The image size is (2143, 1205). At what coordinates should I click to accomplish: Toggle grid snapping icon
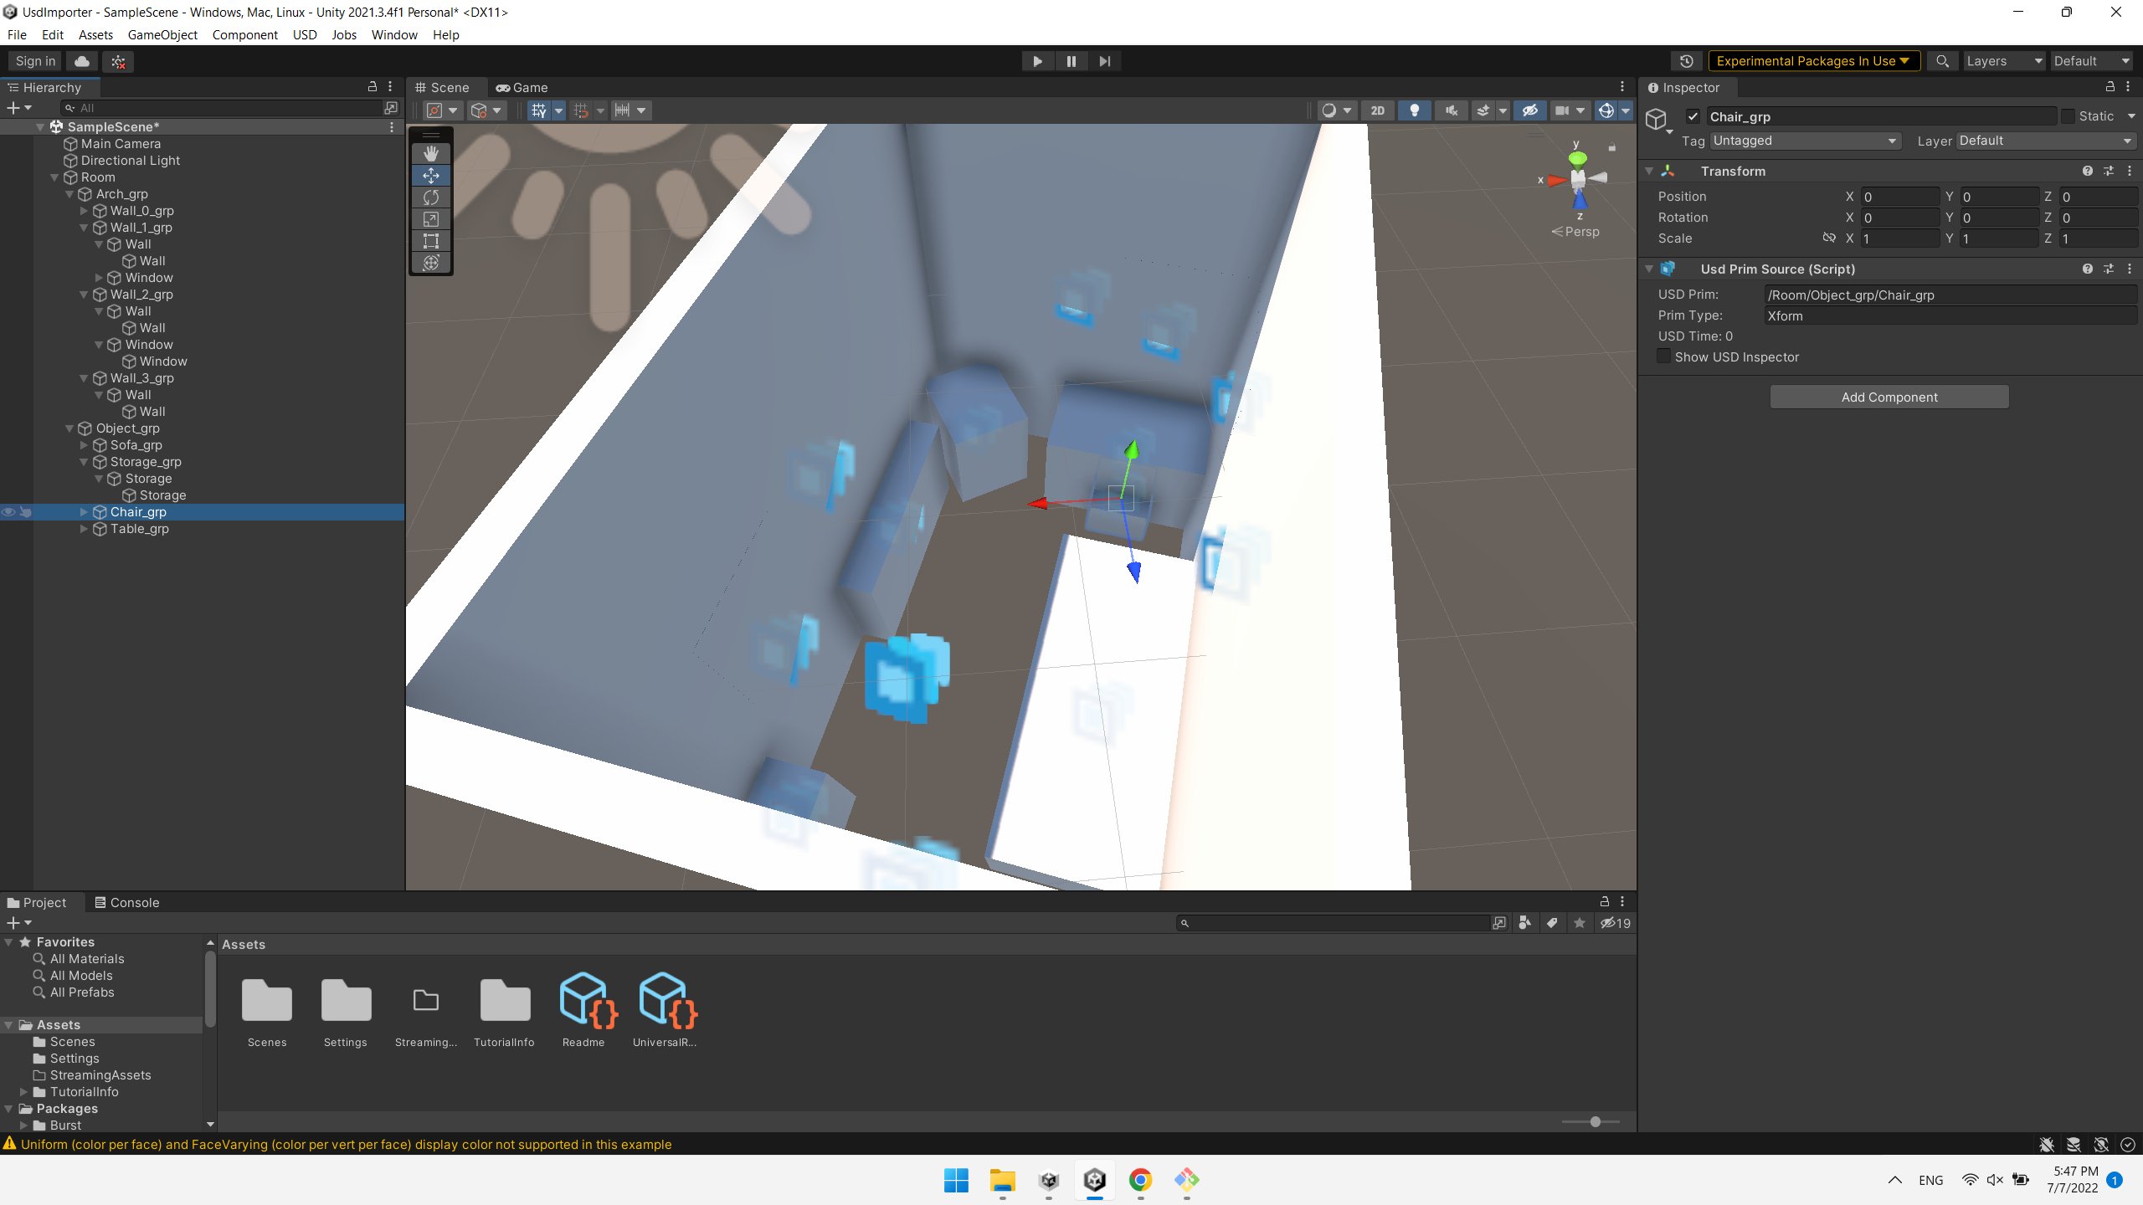point(581,110)
